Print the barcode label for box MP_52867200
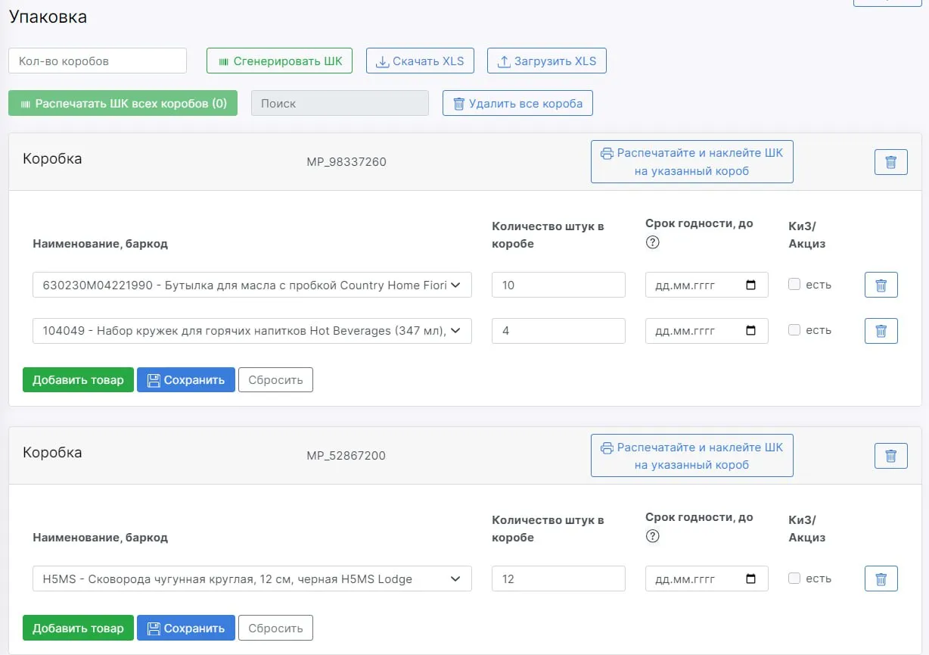The width and height of the screenshot is (929, 655). point(691,455)
